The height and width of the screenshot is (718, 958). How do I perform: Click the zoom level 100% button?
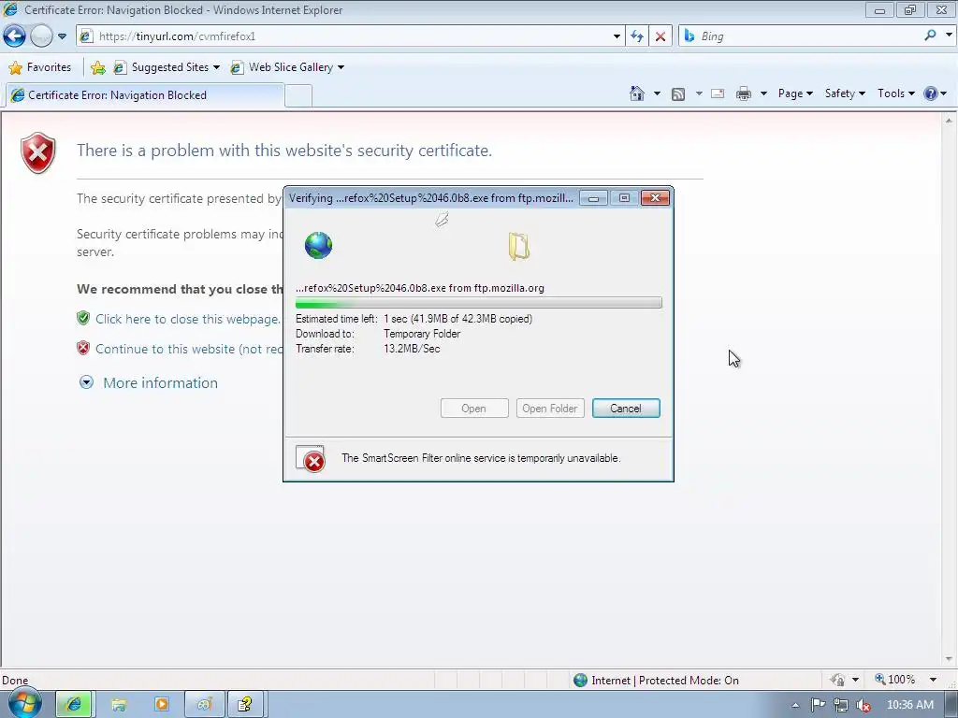click(x=895, y=680)
